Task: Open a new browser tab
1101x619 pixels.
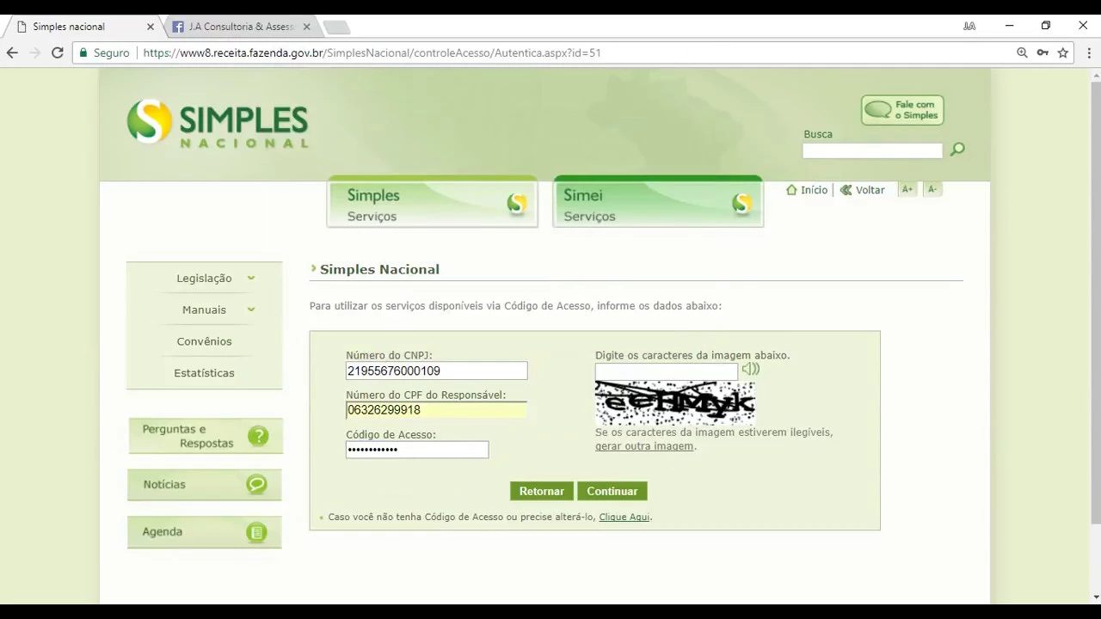Action: [x=336, y=28]
